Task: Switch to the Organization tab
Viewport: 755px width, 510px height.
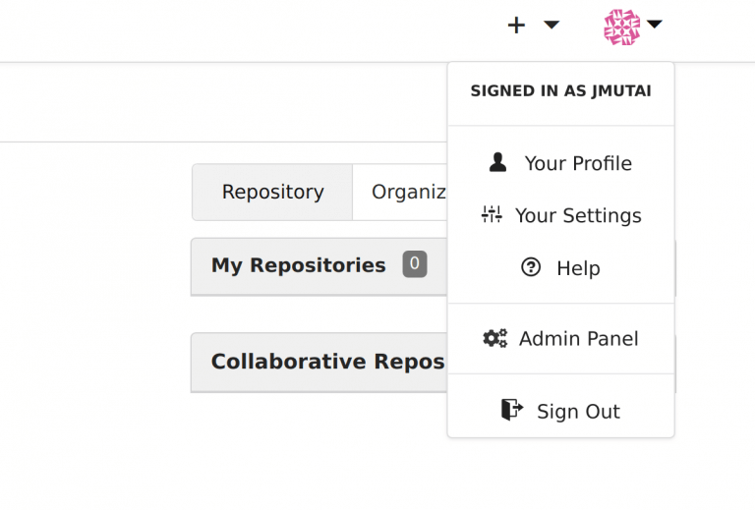Action: tap(408, 193)
